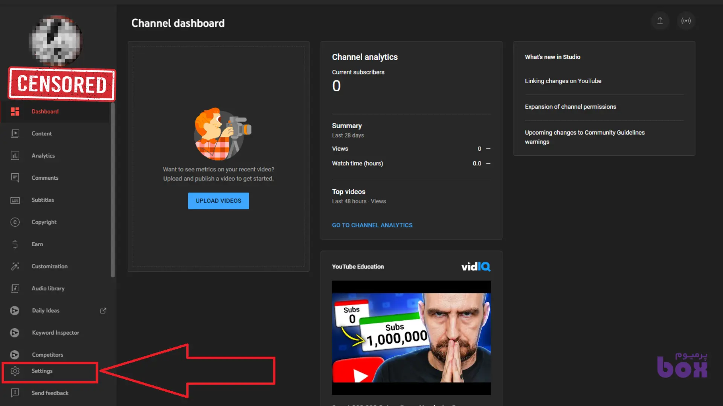Click the upload arrow icon at top right

(660, 21)
